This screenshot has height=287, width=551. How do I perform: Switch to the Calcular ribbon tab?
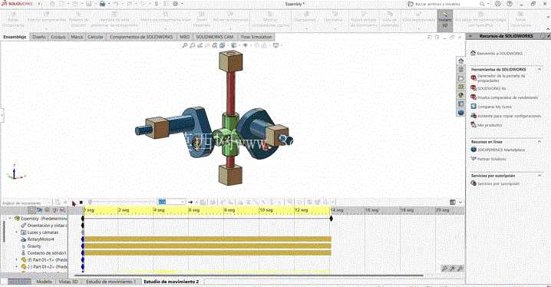point(96,37)
